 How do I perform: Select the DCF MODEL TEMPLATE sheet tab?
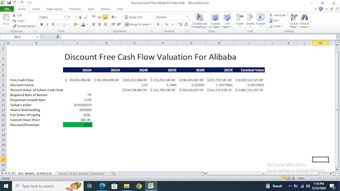34,173
